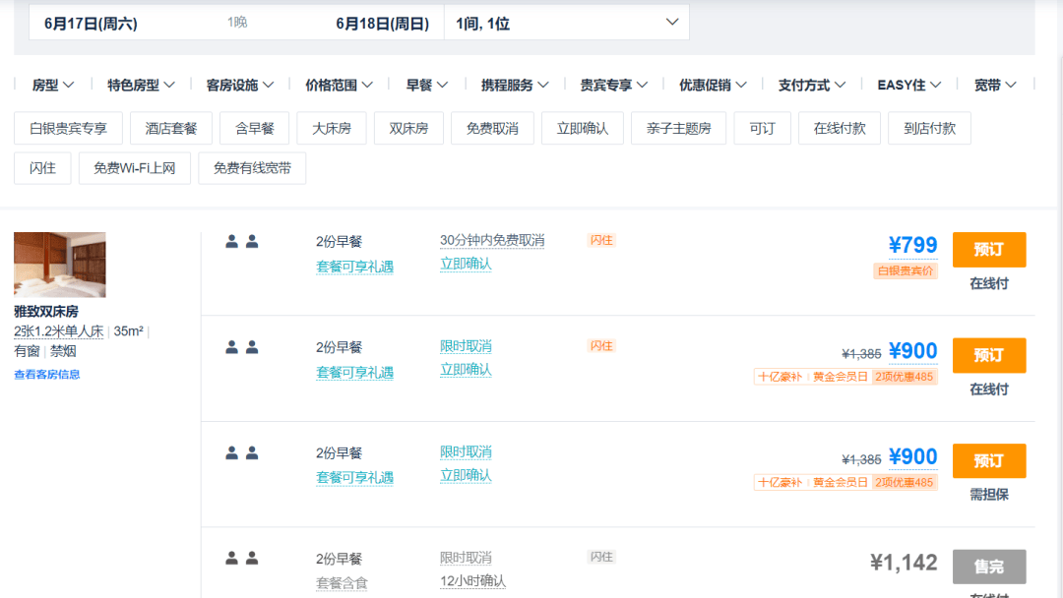The image size is (1063, 598).
Task: Click the 闪住 badge in ¥1,142 row
Action: click(x=601, y=557)
